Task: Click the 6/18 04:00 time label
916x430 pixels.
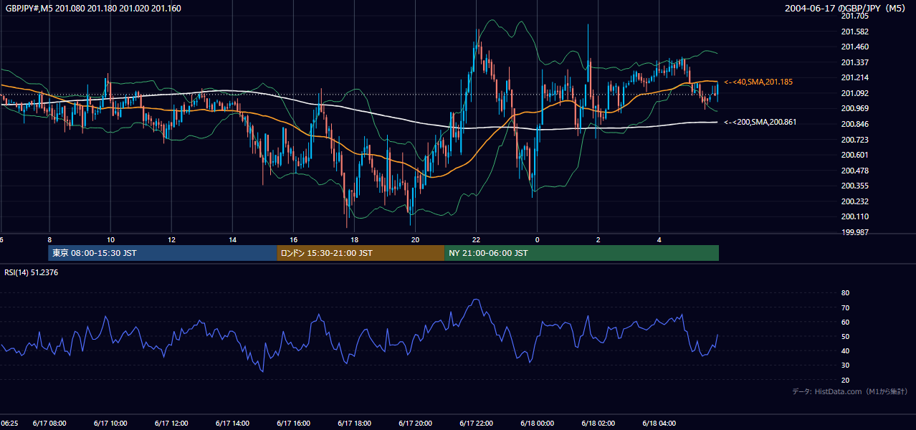Action: [x=659, y=424]
